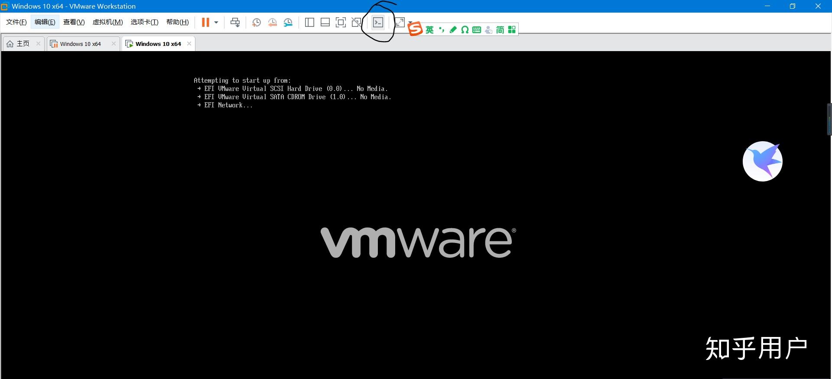Image resolution: width=832 pixels, height=379 pixels.
Task: Toggle the library sidebar panel
Action: point(309,23)
